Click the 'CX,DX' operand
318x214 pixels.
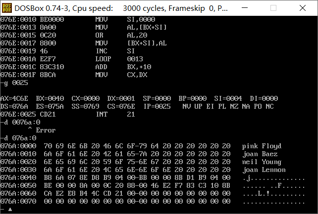click(137, 75)
